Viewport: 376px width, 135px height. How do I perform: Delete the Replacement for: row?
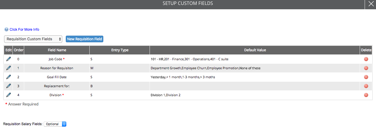tap(366, 86)
